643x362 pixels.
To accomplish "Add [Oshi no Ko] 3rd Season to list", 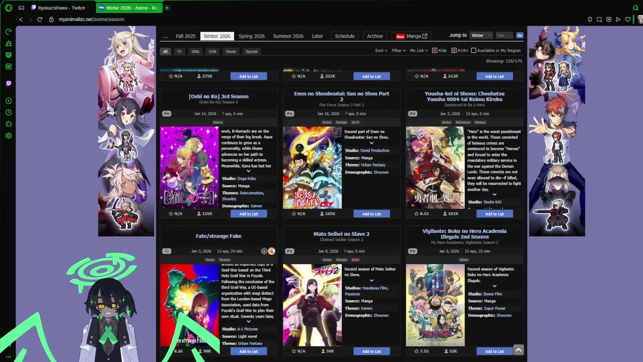I will [249, 214].
